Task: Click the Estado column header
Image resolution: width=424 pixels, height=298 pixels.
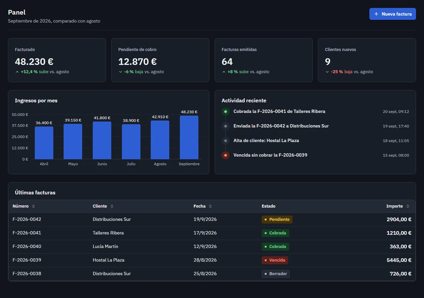Action: [x=269, y=206]
